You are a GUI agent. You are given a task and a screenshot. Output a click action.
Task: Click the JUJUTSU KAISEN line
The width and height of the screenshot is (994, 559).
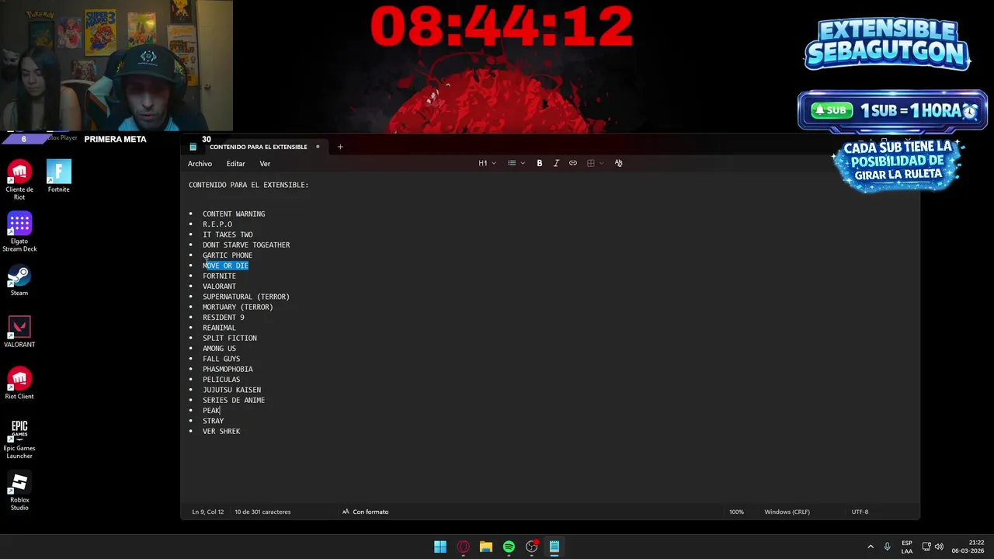[x=231, y=390]
